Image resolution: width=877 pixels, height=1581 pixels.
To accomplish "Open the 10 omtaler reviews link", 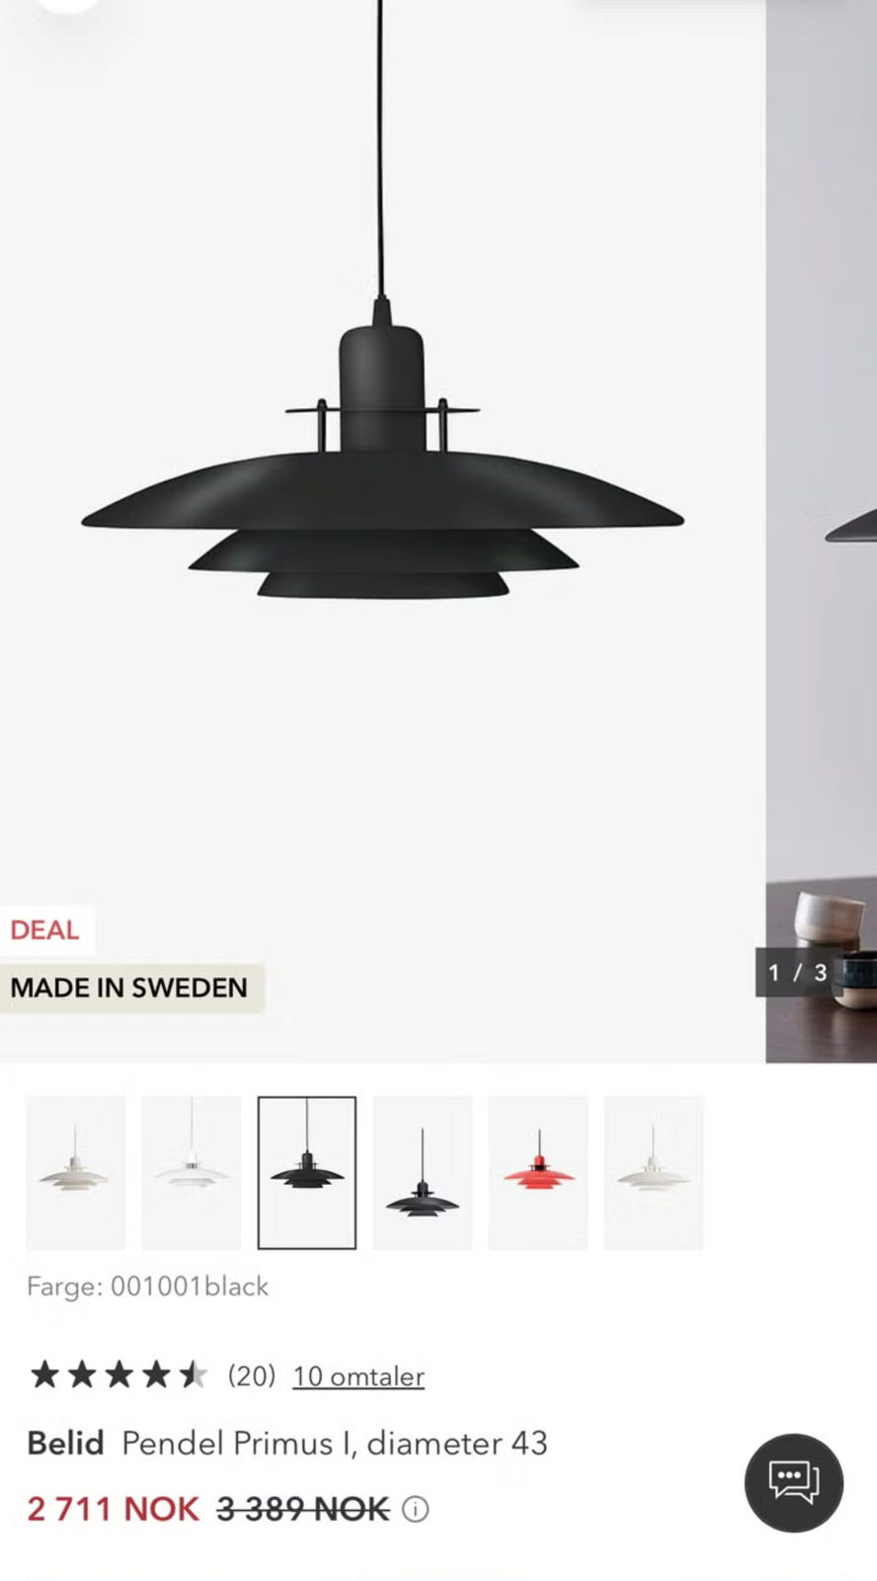I will [359, 1375].
